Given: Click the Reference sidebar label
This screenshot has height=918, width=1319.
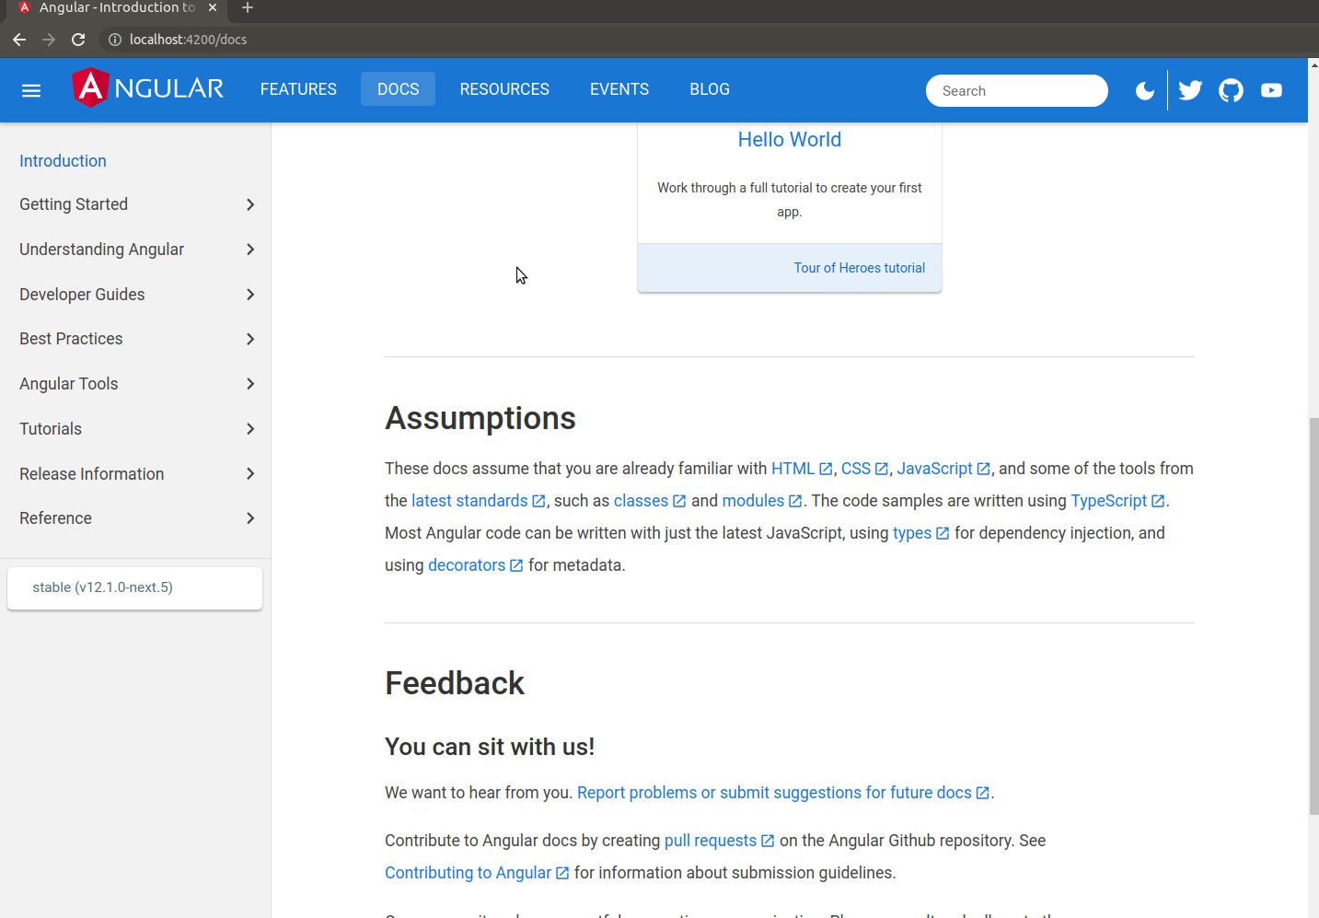Looking at the screenshot, I should coord(55,518).
